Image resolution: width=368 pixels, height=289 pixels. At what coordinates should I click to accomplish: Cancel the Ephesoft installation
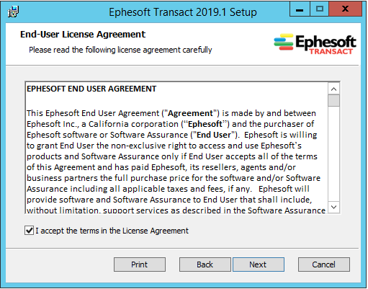pos(323,264)
